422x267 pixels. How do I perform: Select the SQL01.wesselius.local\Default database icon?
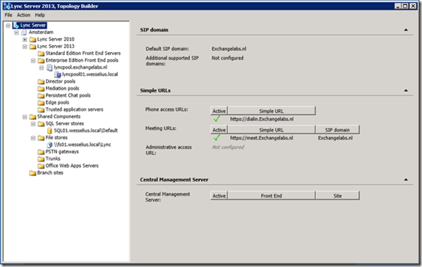pos(49,131)
